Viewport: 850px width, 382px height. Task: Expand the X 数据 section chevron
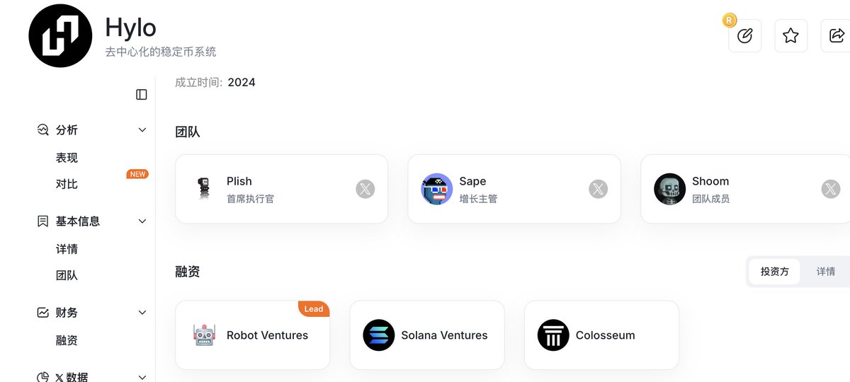(x=142, y=377)
